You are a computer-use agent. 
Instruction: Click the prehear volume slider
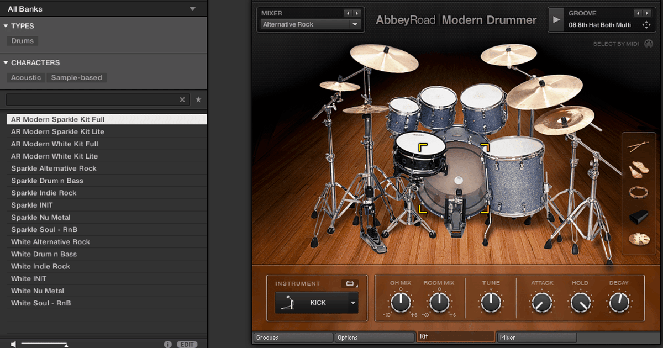tap(44, 344)
